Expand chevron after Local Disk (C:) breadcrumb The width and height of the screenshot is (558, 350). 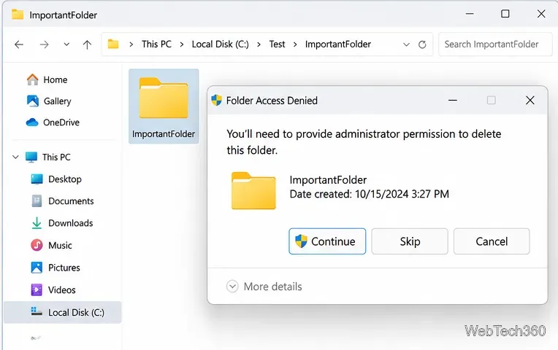click(259, 44)
